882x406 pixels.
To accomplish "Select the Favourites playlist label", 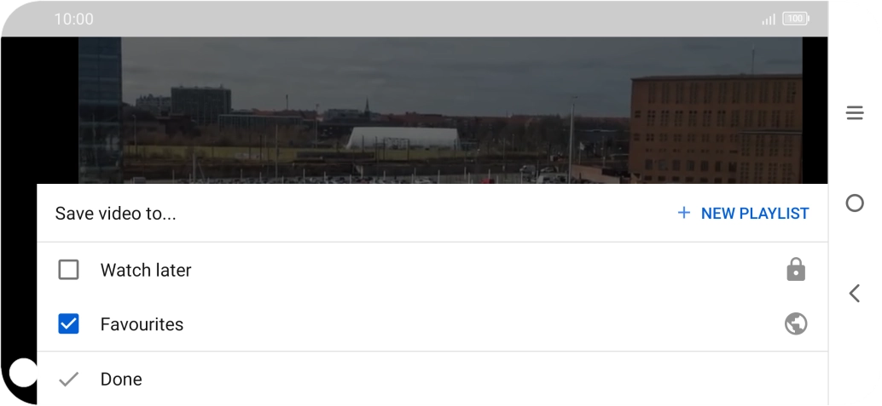I will [x=142, y=324].
